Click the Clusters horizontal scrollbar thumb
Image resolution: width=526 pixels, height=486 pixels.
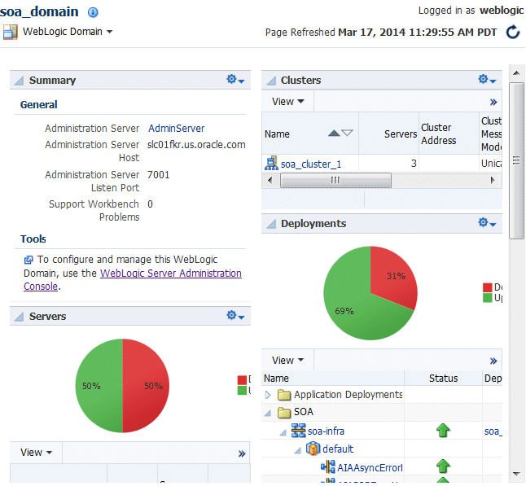coord(335,180)
